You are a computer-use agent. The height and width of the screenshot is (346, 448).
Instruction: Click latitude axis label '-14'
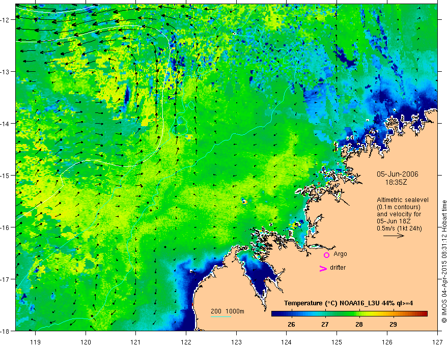[6, 123]
